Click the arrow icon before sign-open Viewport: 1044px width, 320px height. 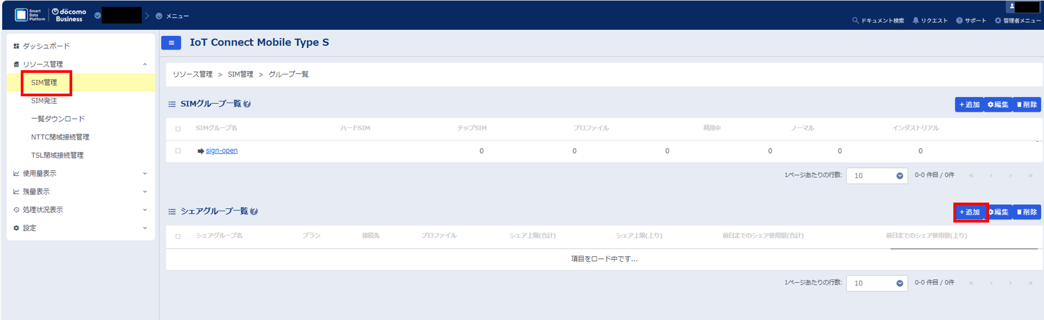(201, 151)
